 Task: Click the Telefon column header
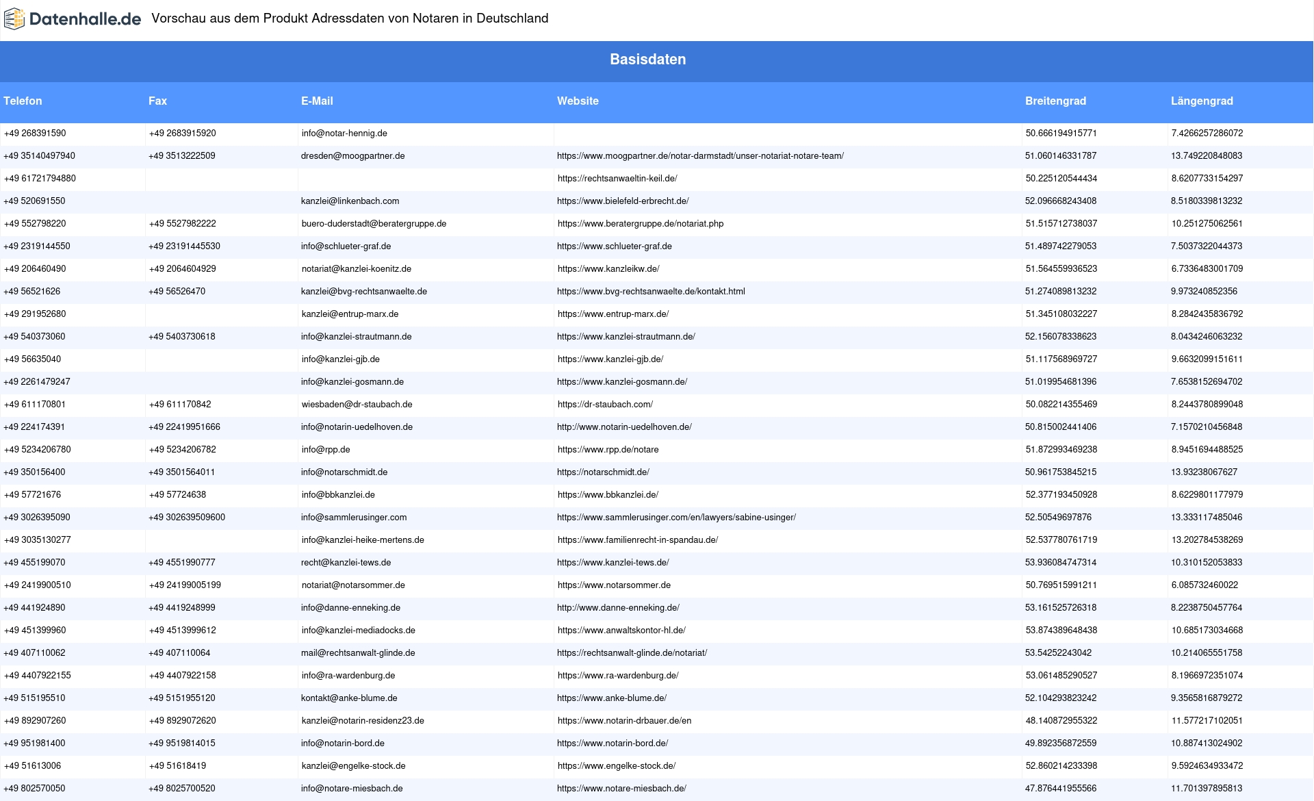pyautogui.click(x=23, y=101)
